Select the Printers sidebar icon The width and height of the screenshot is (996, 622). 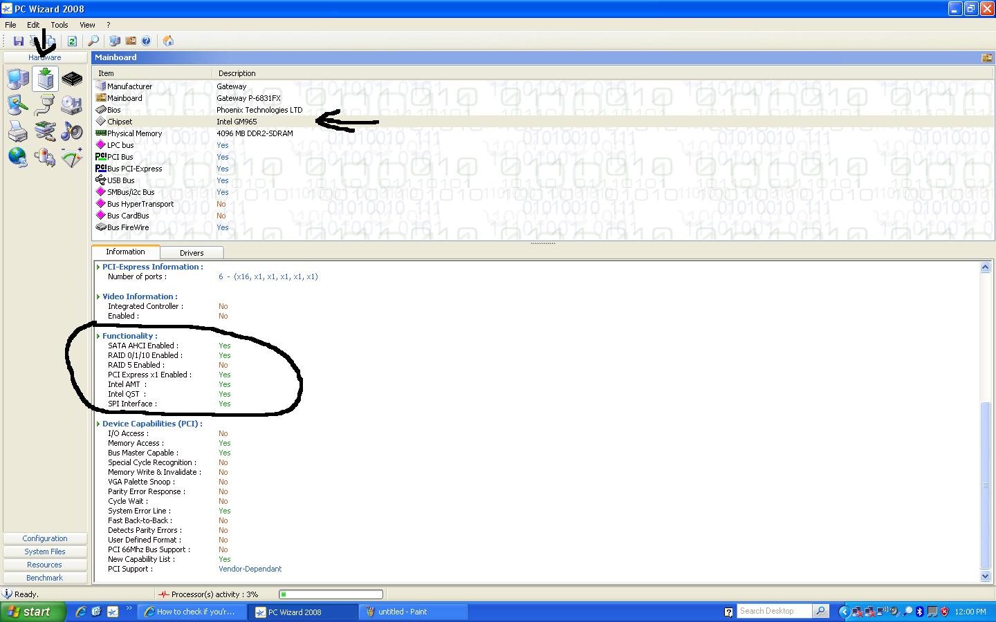(18, 131)
